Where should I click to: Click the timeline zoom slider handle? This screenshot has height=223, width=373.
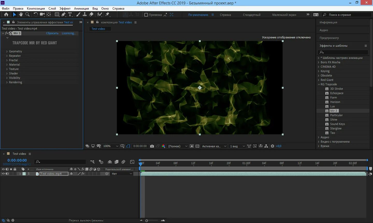[147, 221]
